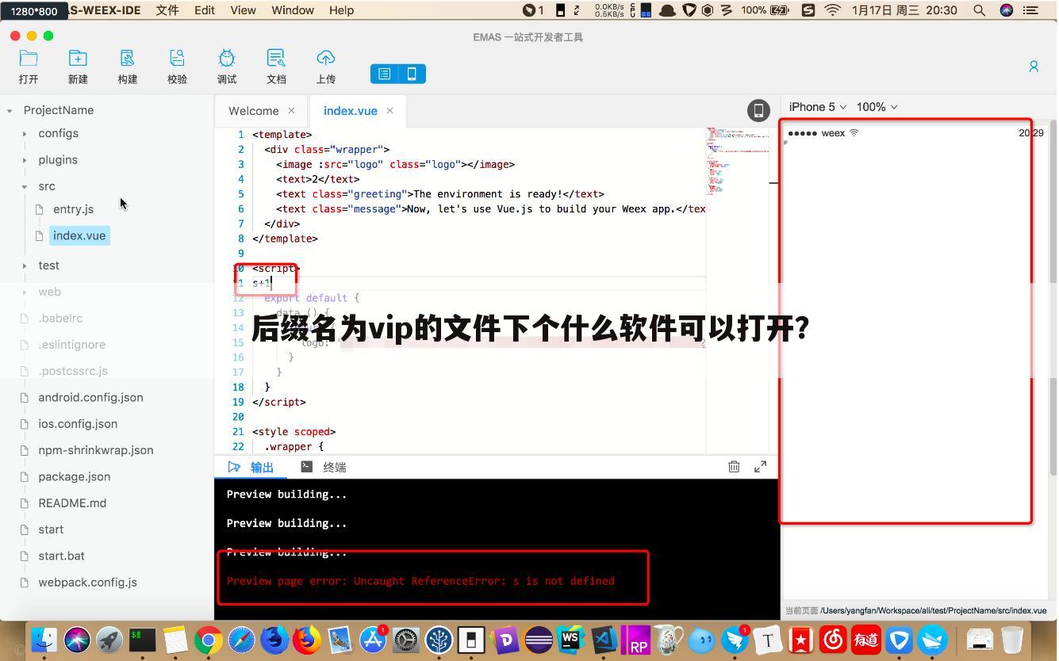Open entry.js in the file tree

pyautogui.click(x=73, y=209)
